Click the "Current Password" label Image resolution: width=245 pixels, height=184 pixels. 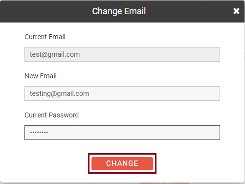point(52,115)
